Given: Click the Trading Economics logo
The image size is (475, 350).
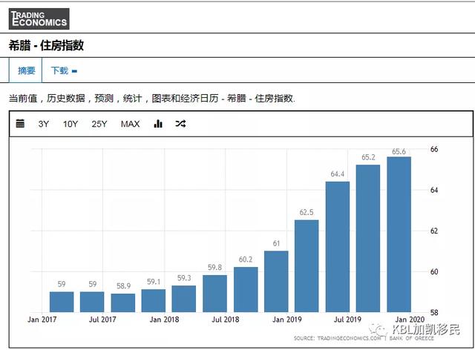Looking at the screenshot, I should coord(39,19).
